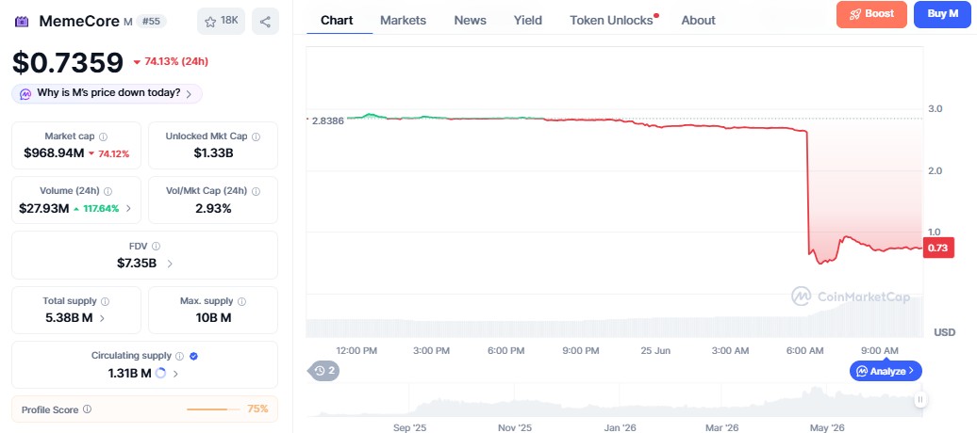Click the historical range overview chart
Viewport: 977px width, 433px height.
coord(614,401)
